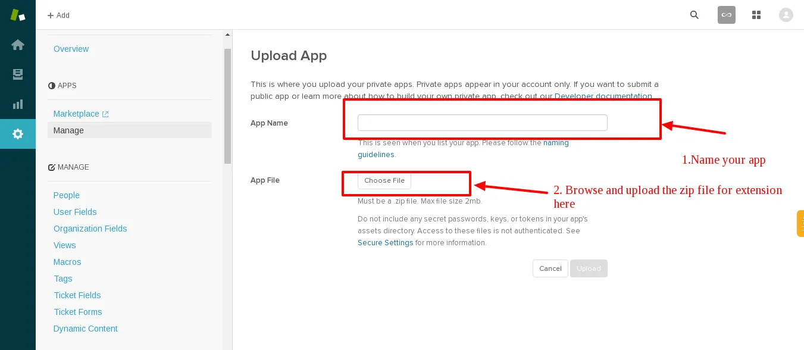Click the search magnifier icon
This screenshot has height=350, width=804.
coord(694,15)
